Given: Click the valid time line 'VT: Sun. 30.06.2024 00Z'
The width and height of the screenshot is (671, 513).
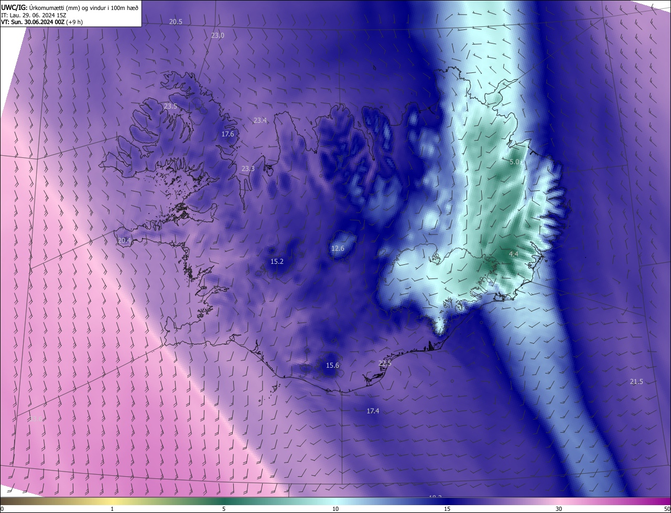Looking at the screenshot, I should [x=33, y=22].
